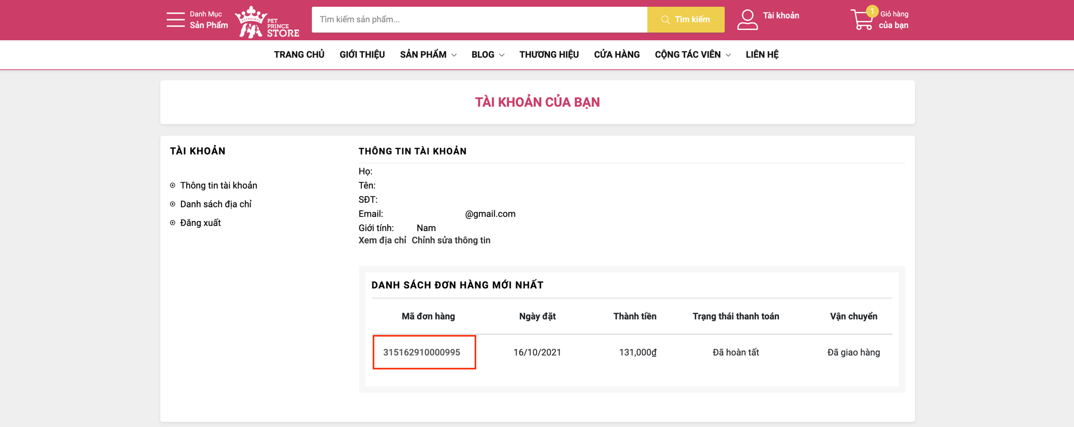Click the Vận chuyển column header
This screenshot has width=1074, height=427.
click(854, 316)
